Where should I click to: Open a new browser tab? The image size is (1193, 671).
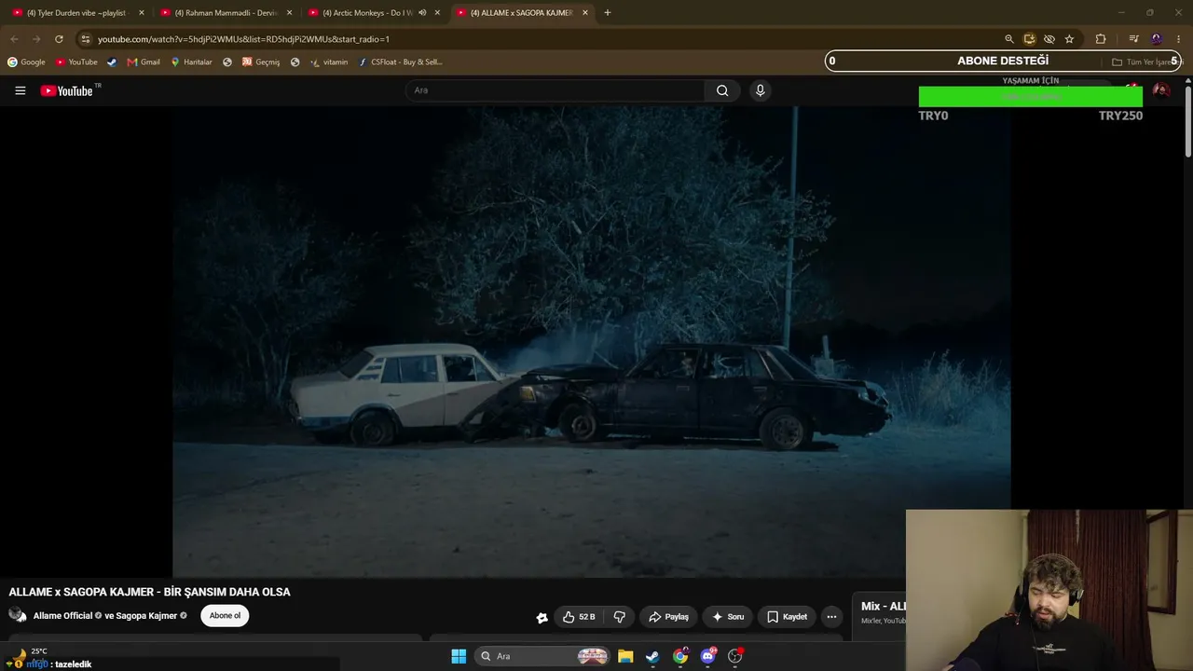pos(607,13)
